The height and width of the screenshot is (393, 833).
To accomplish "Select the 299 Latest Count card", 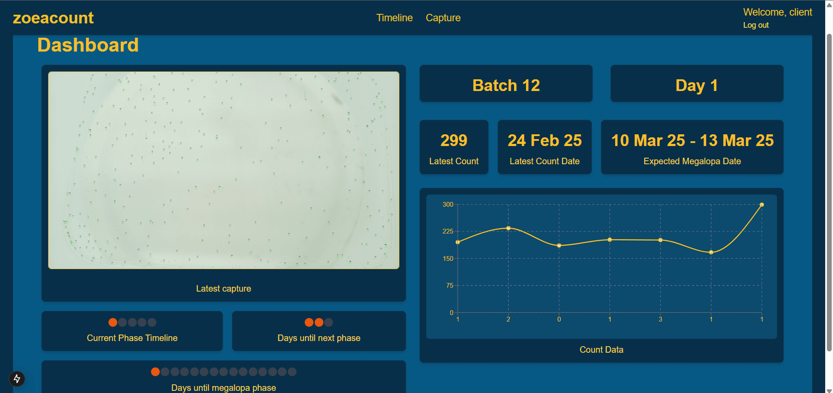I will click(x=454, y=147).
